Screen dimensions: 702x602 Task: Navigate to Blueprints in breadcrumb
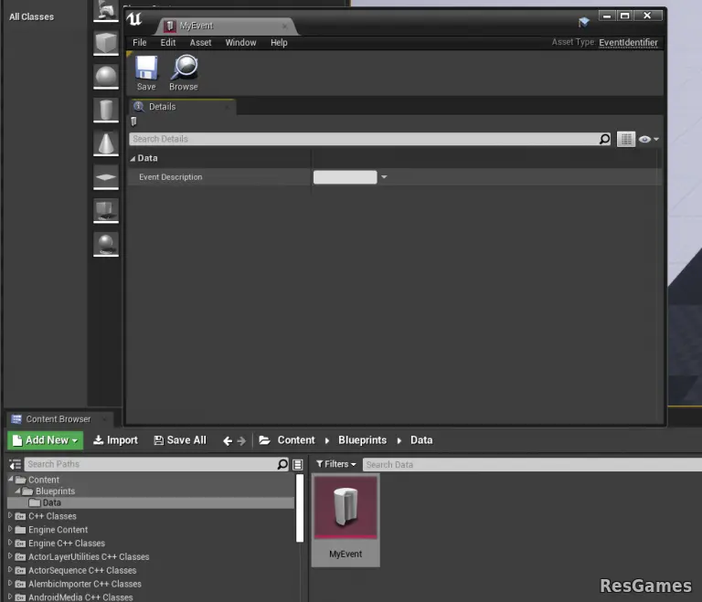362,440
